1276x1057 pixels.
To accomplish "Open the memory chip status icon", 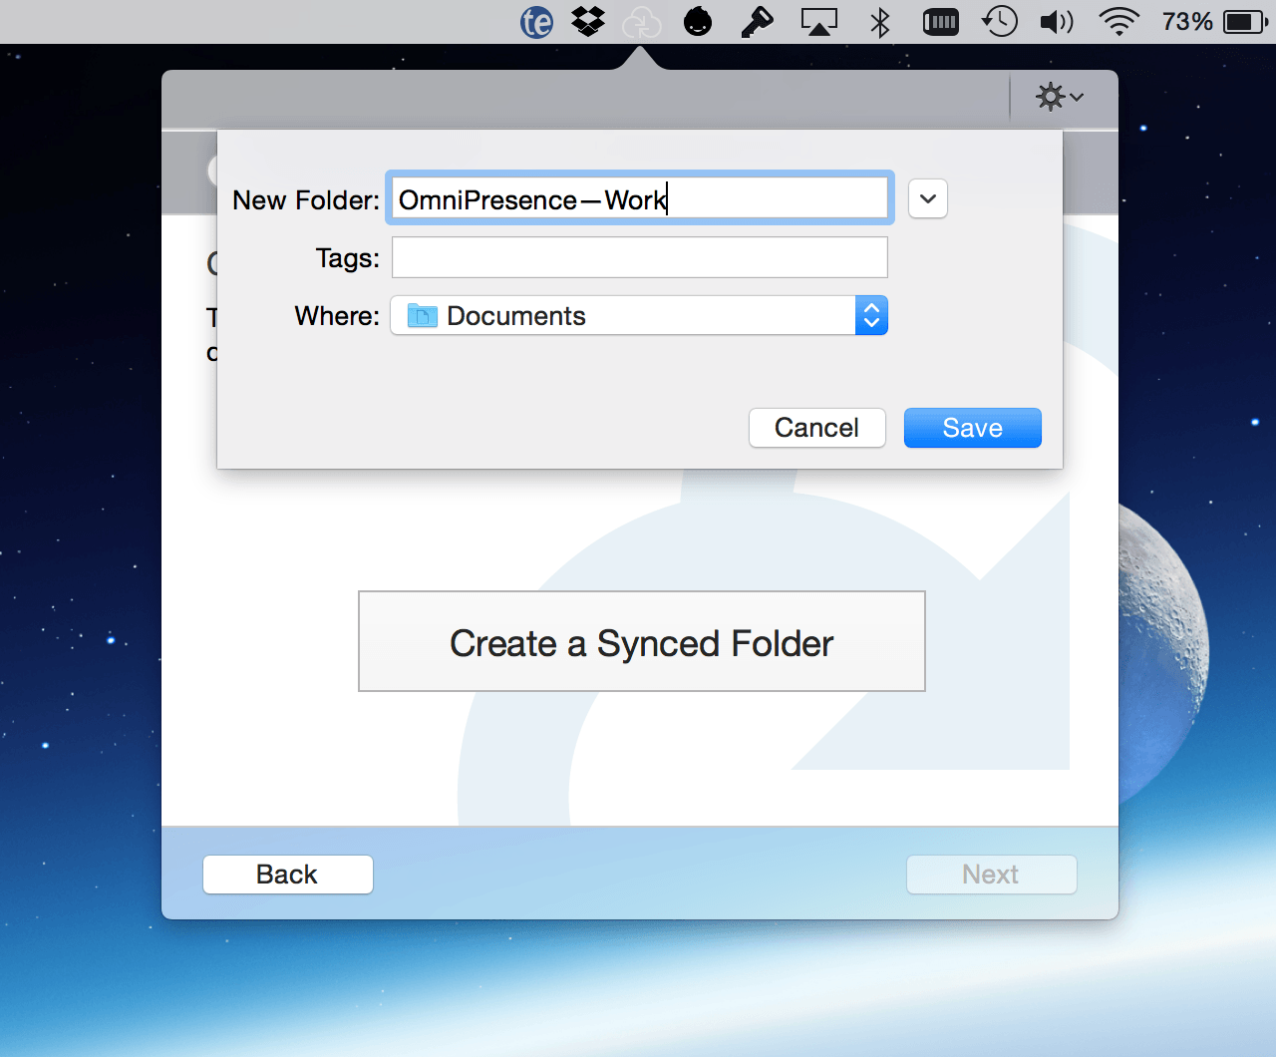I will click(940, 22).
